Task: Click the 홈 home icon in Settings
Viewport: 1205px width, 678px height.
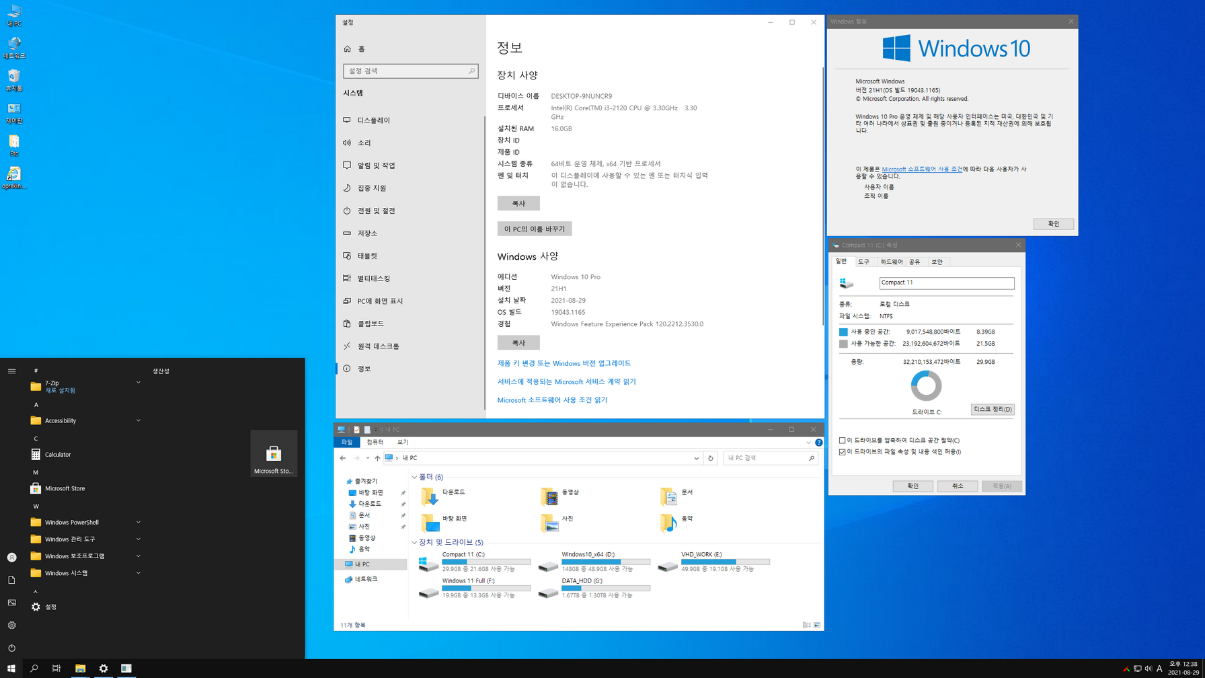Action: pos(347,49)
